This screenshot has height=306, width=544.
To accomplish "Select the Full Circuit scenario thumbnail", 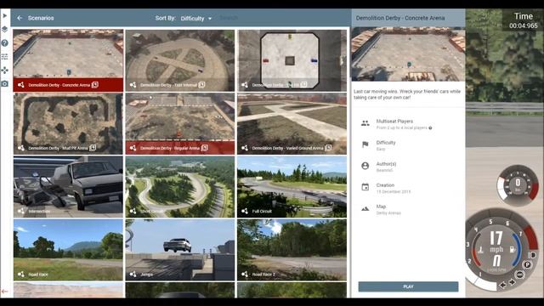I will [292, 187].
